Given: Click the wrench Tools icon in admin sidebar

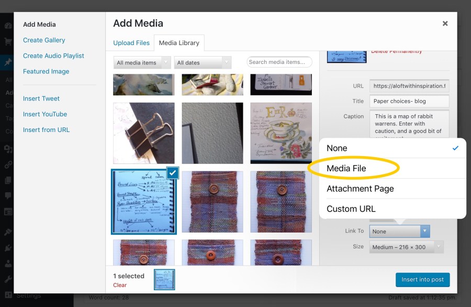Looking at the screenshot, I should pyautogui.click(x=7, y=279).
